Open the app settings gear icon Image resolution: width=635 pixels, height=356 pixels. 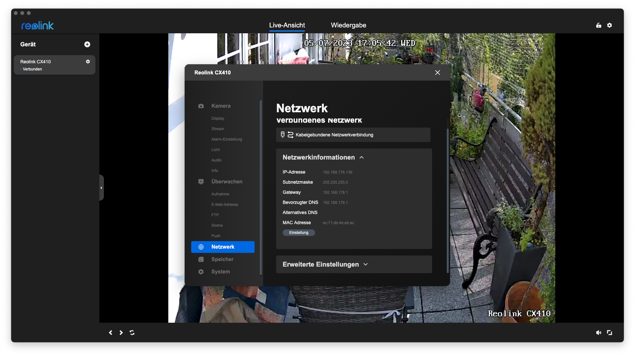click(x=610, y=25)
